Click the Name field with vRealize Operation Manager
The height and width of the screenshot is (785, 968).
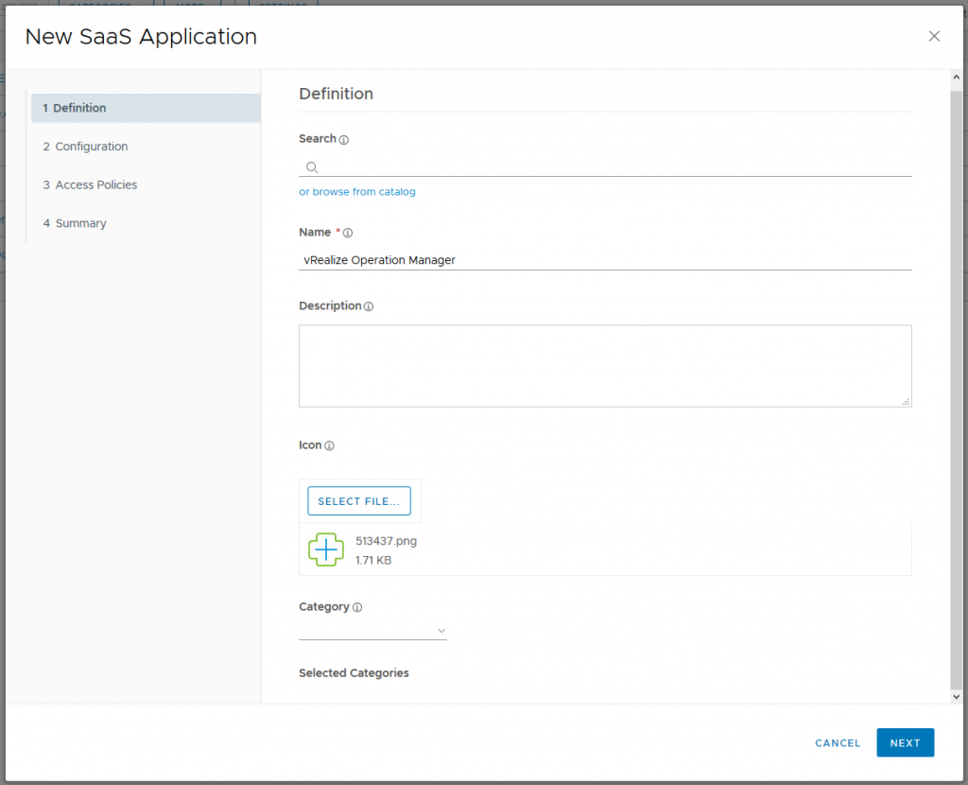click(605, 260)
